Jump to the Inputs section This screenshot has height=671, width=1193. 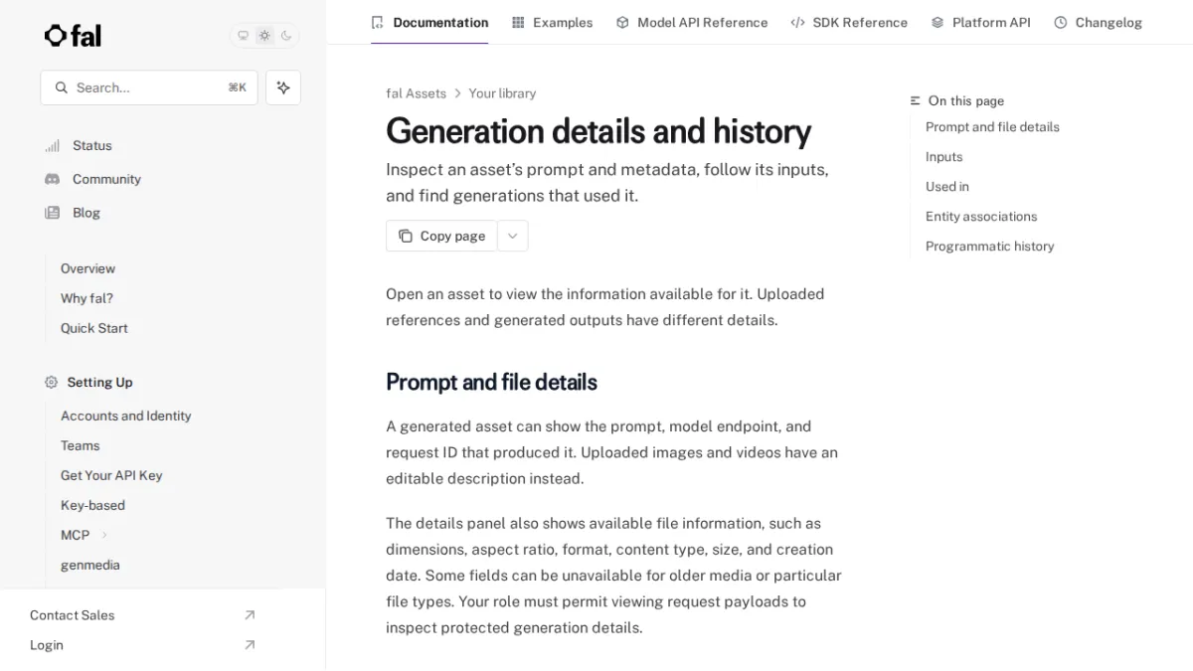(943, 157)
